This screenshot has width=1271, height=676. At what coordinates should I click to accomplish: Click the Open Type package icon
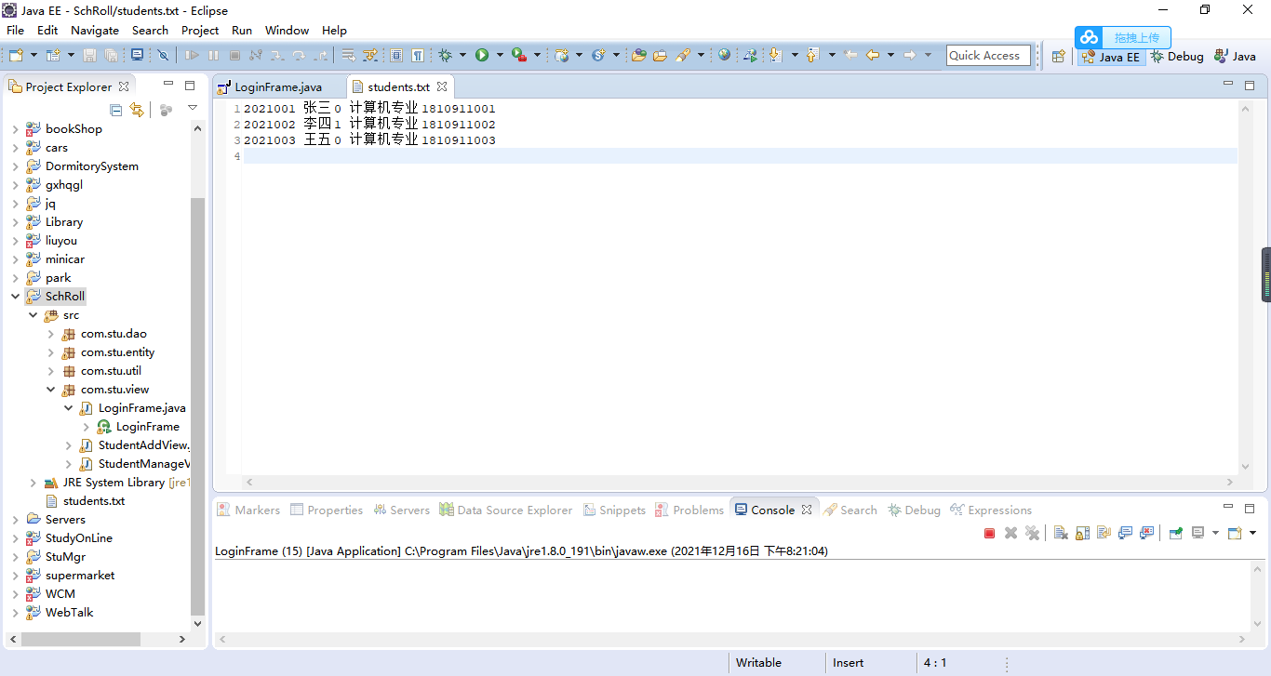click(x=639, y=55)
